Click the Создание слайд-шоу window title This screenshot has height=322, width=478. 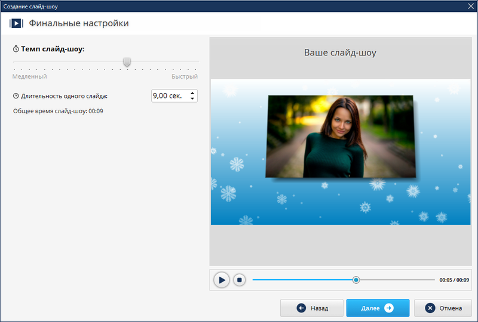click(x=30, y=7)
